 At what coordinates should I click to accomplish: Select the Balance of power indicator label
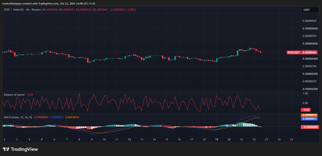[x=14, y=95]
